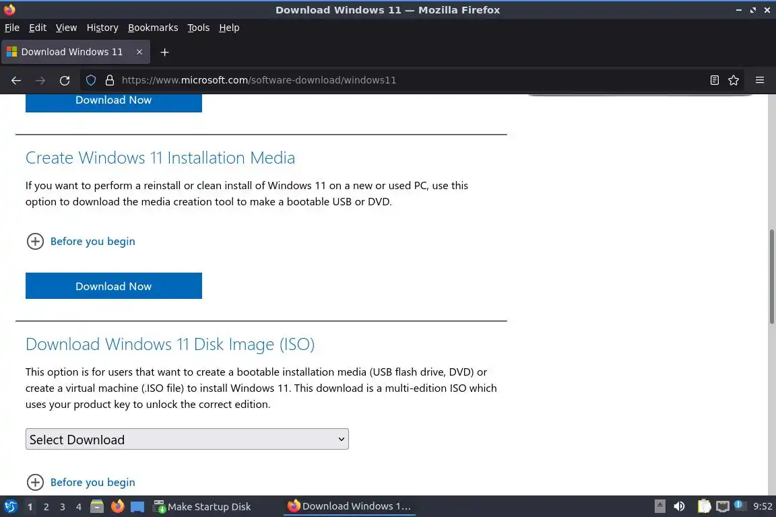Viewport: 776px width, 517px height.
Task: Open the tracking protection shield icon
Action: click(90, 80)
